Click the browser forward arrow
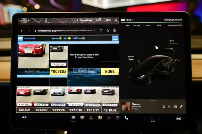 (x=29, y=31)
